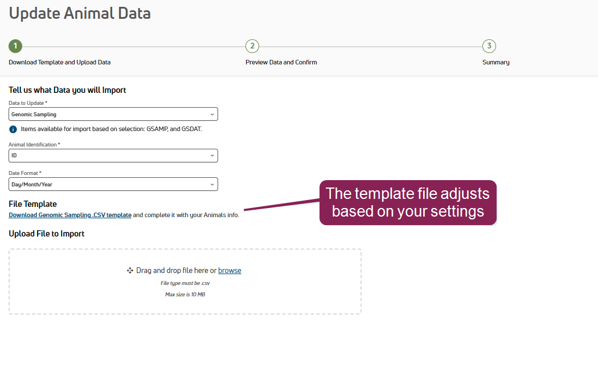Click the Update Animal Data page heading
The height and width of the screenshot is (379, 598).
tap(80, 13)
